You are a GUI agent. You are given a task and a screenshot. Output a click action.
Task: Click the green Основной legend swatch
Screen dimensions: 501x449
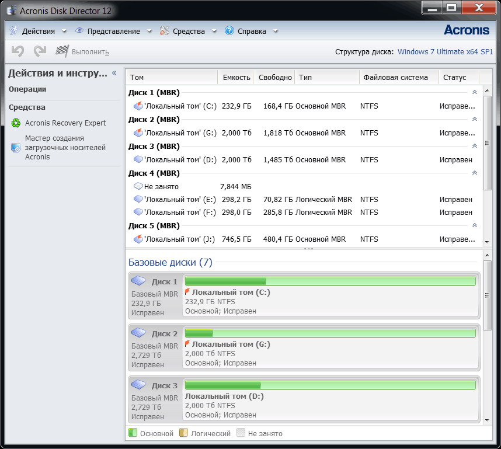click(133, 433)
